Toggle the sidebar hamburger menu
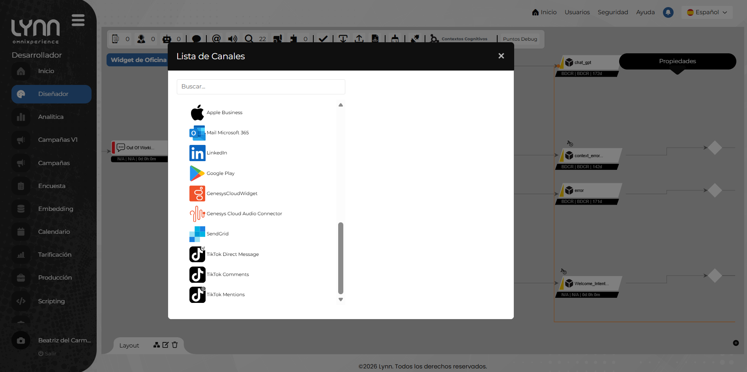Image resolution: width=747 pixels, height=372 pixels. [78, 20]
